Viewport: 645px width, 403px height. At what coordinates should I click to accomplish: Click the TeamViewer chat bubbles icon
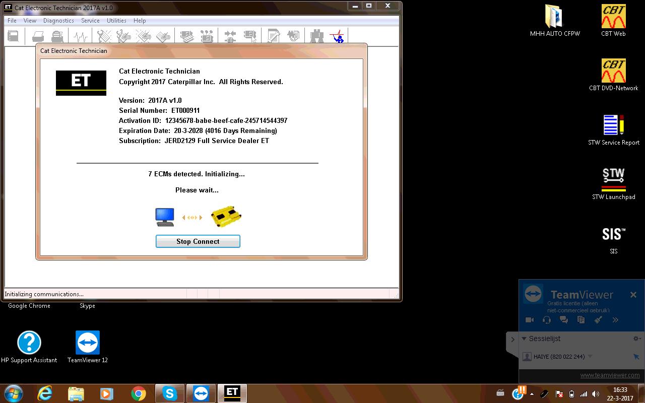coord(564,320)
